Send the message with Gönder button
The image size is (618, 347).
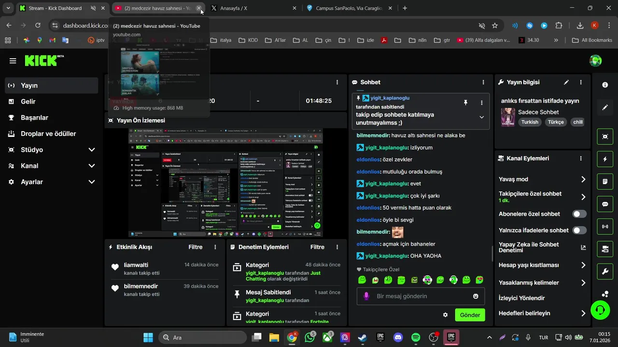tap(470, 315)
